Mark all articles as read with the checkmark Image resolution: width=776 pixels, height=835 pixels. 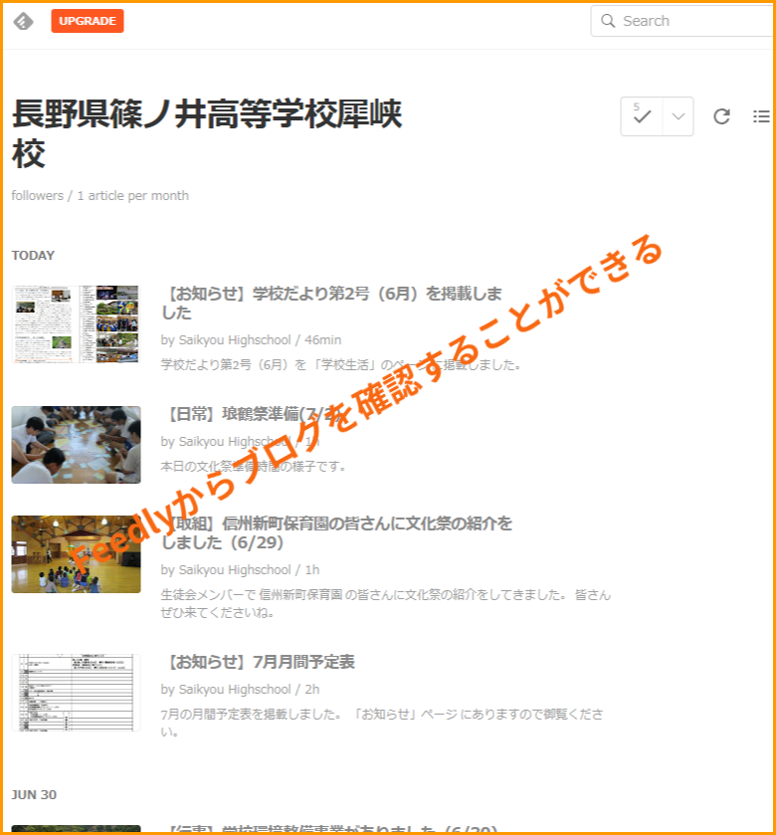(x=642, y=116)
